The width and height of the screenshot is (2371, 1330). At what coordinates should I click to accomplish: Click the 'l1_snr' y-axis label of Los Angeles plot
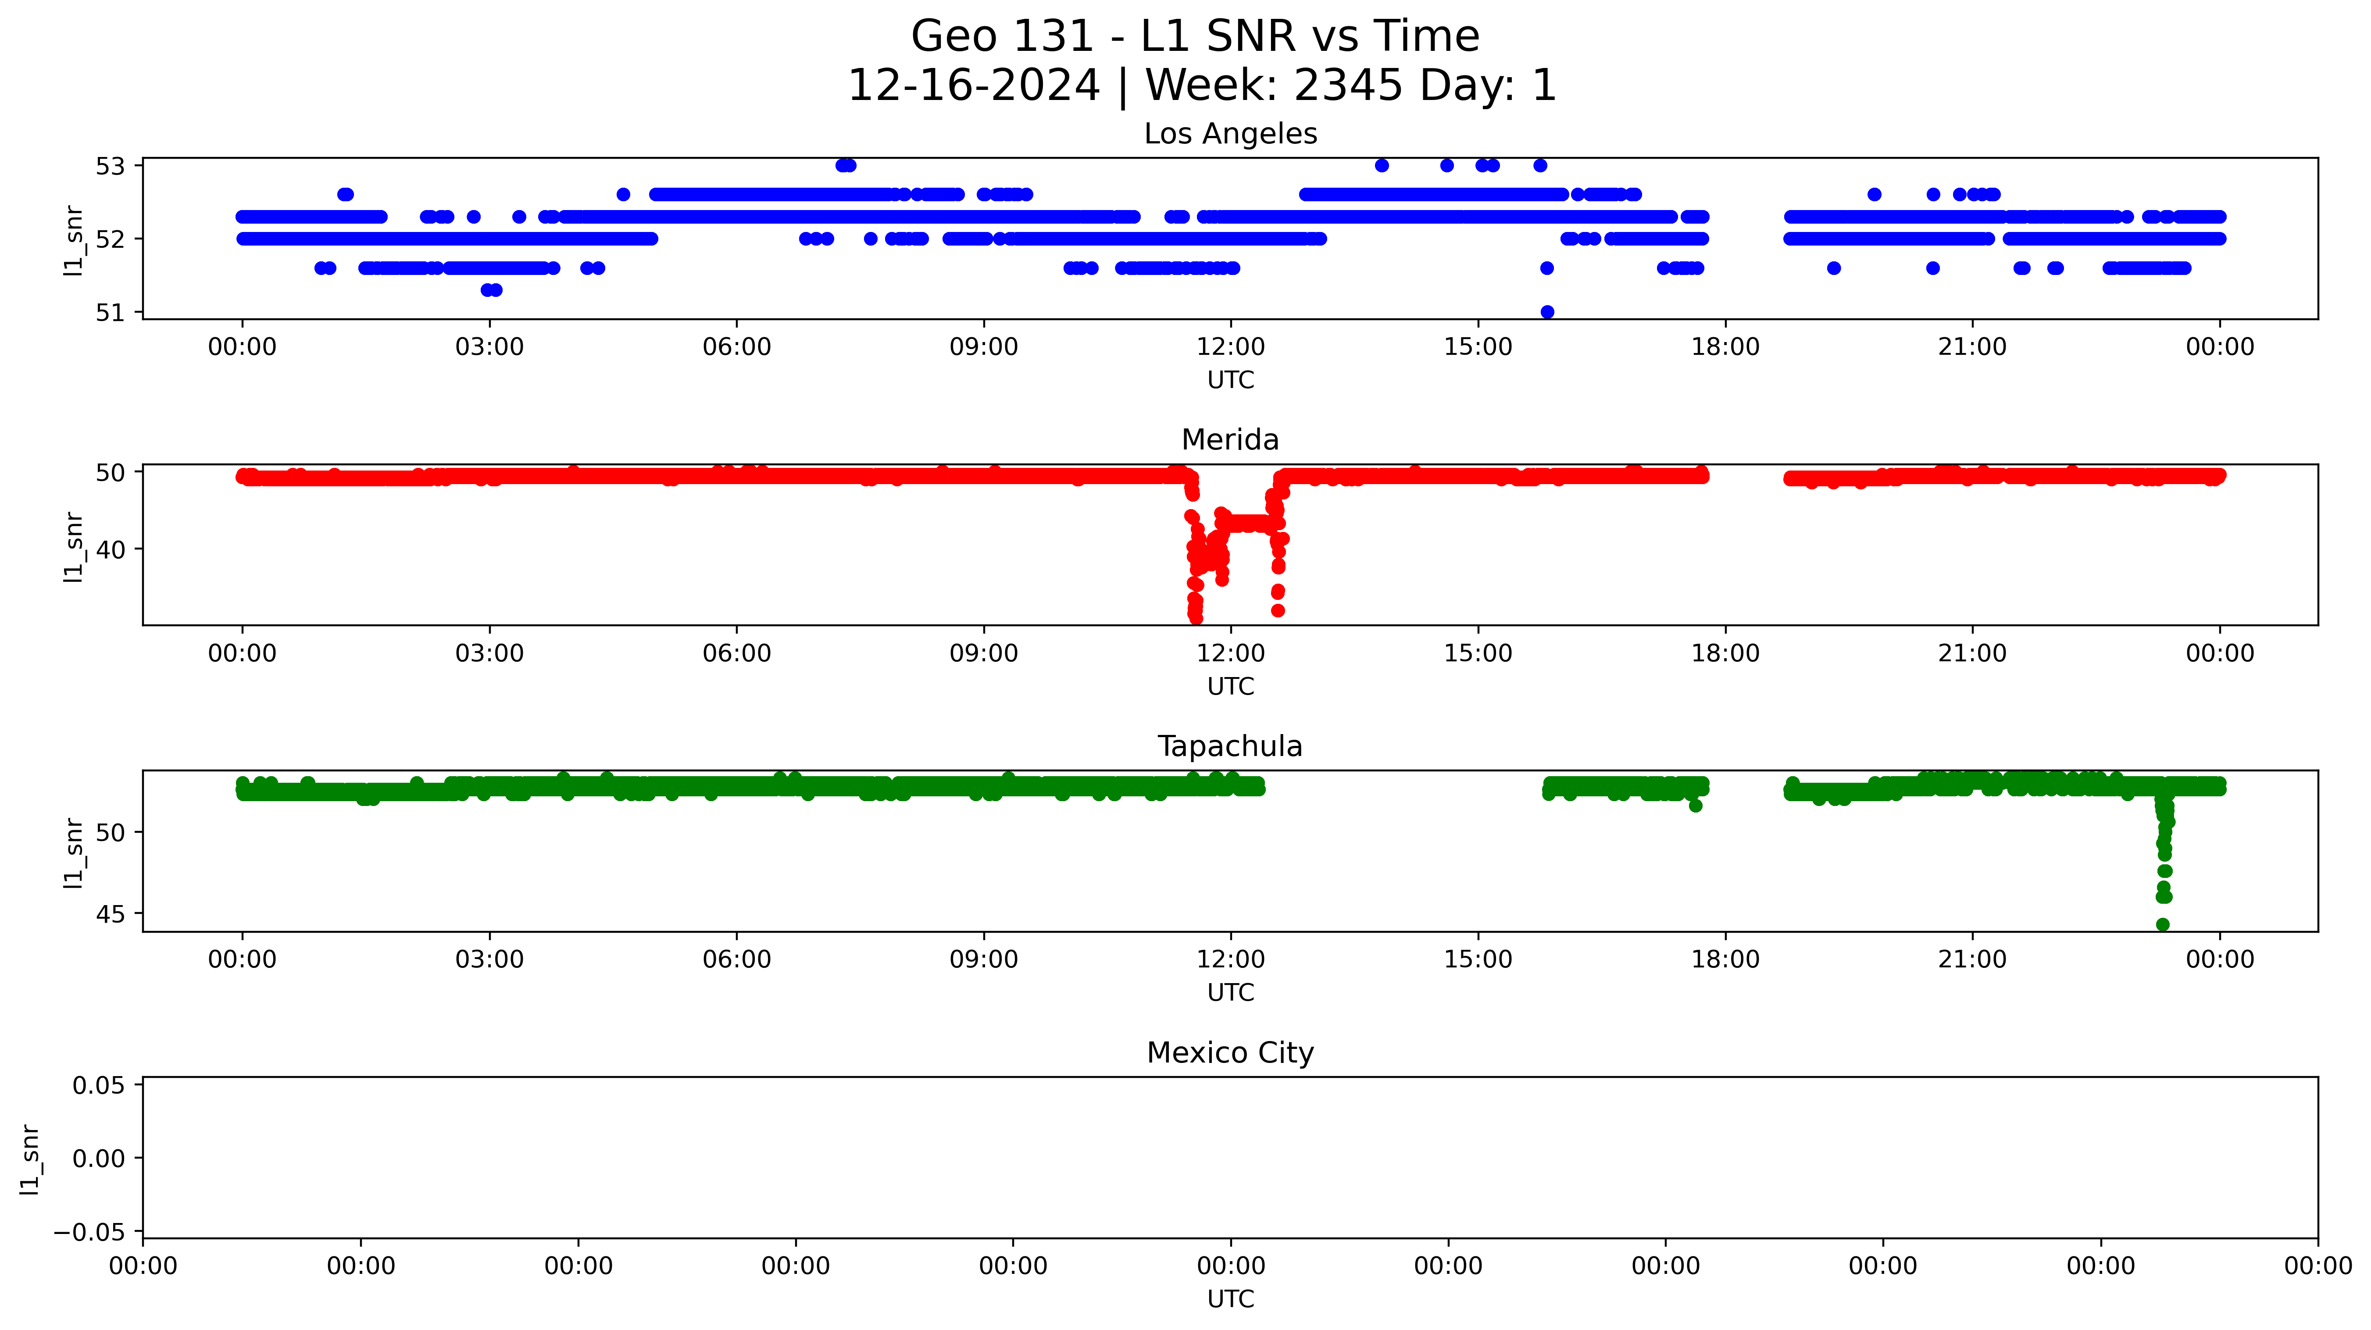tap(73, 240)
